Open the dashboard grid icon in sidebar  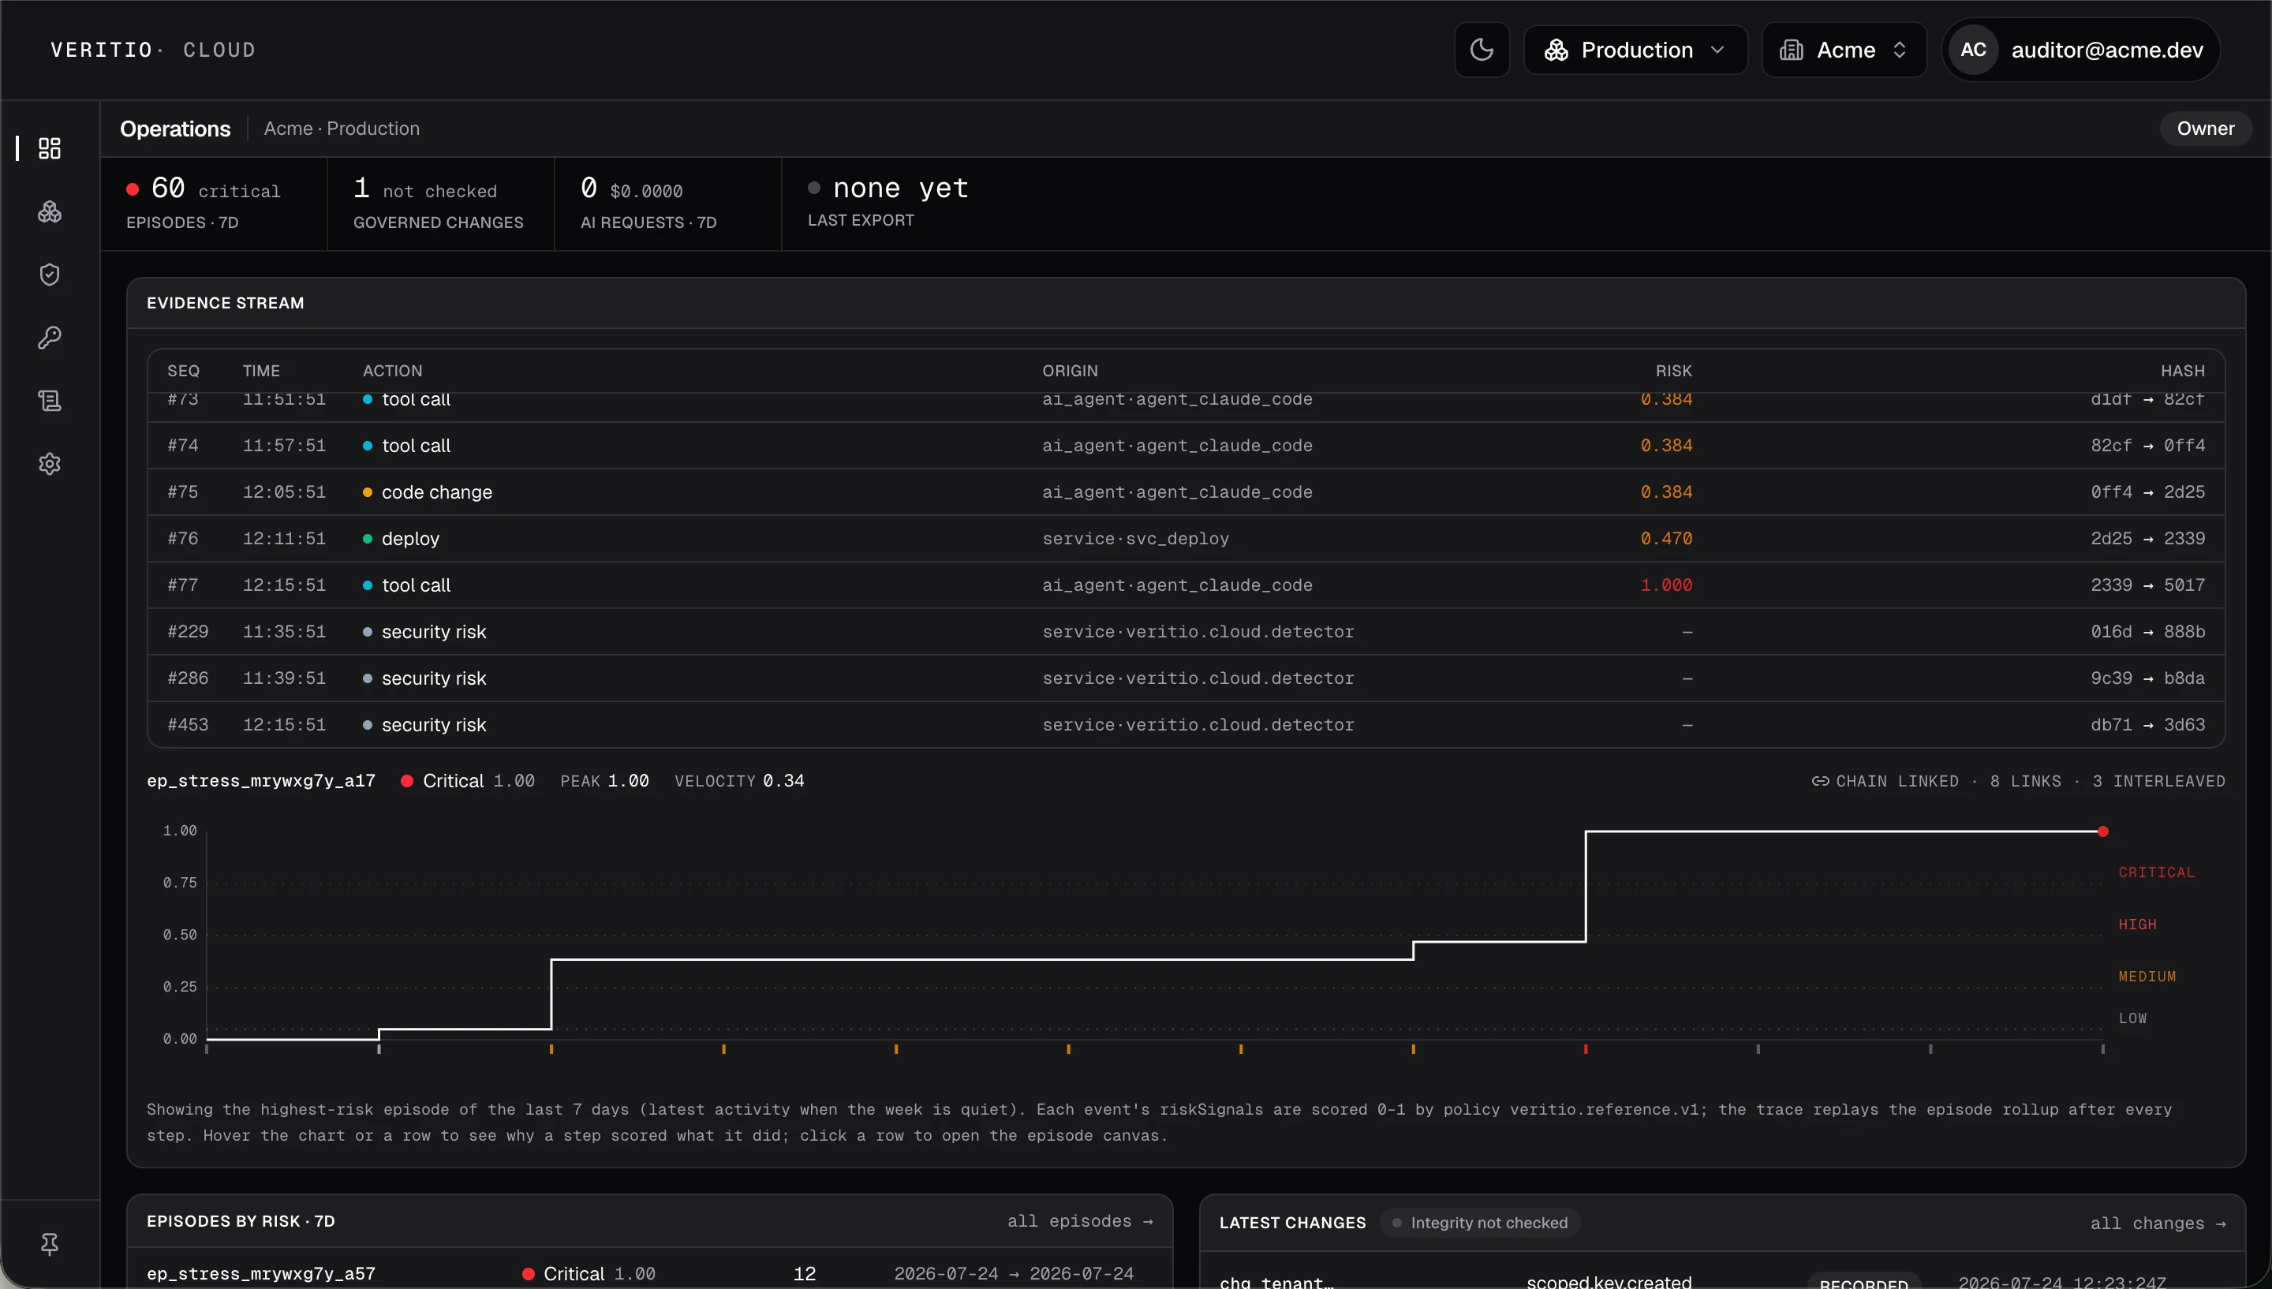coord(50,148)
